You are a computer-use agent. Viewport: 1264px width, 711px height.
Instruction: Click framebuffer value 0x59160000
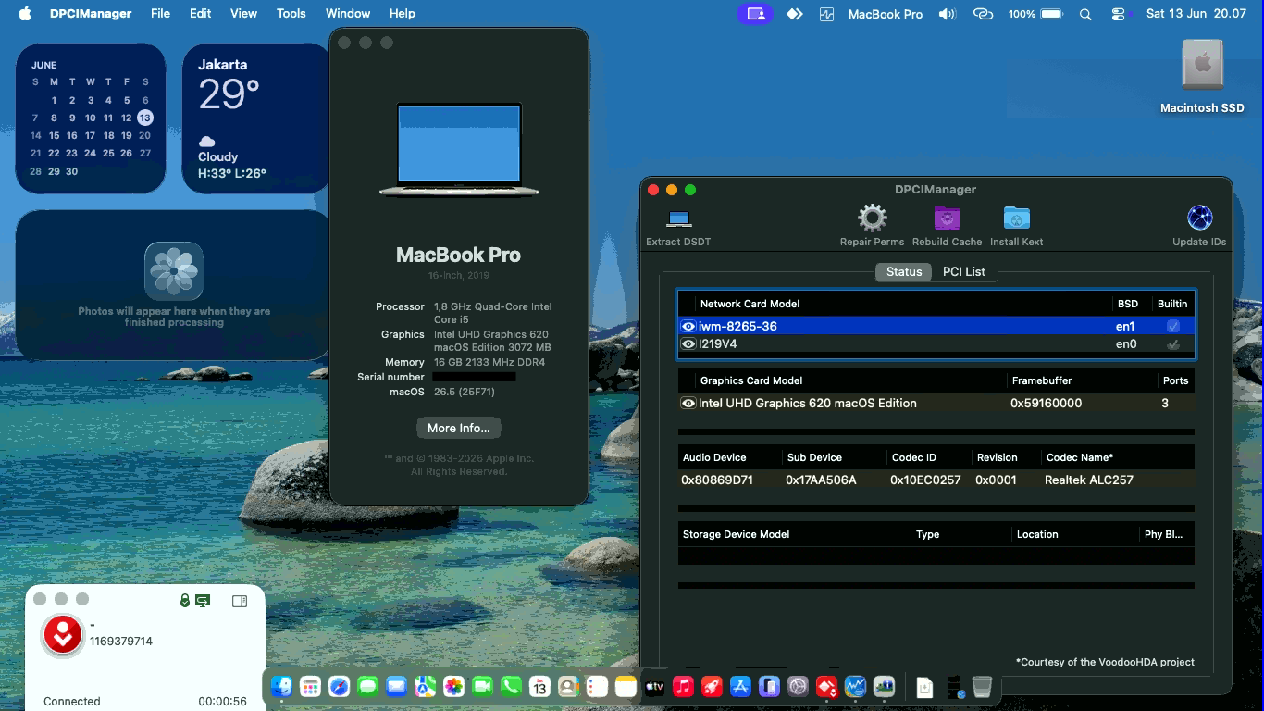pos(1046,403)
